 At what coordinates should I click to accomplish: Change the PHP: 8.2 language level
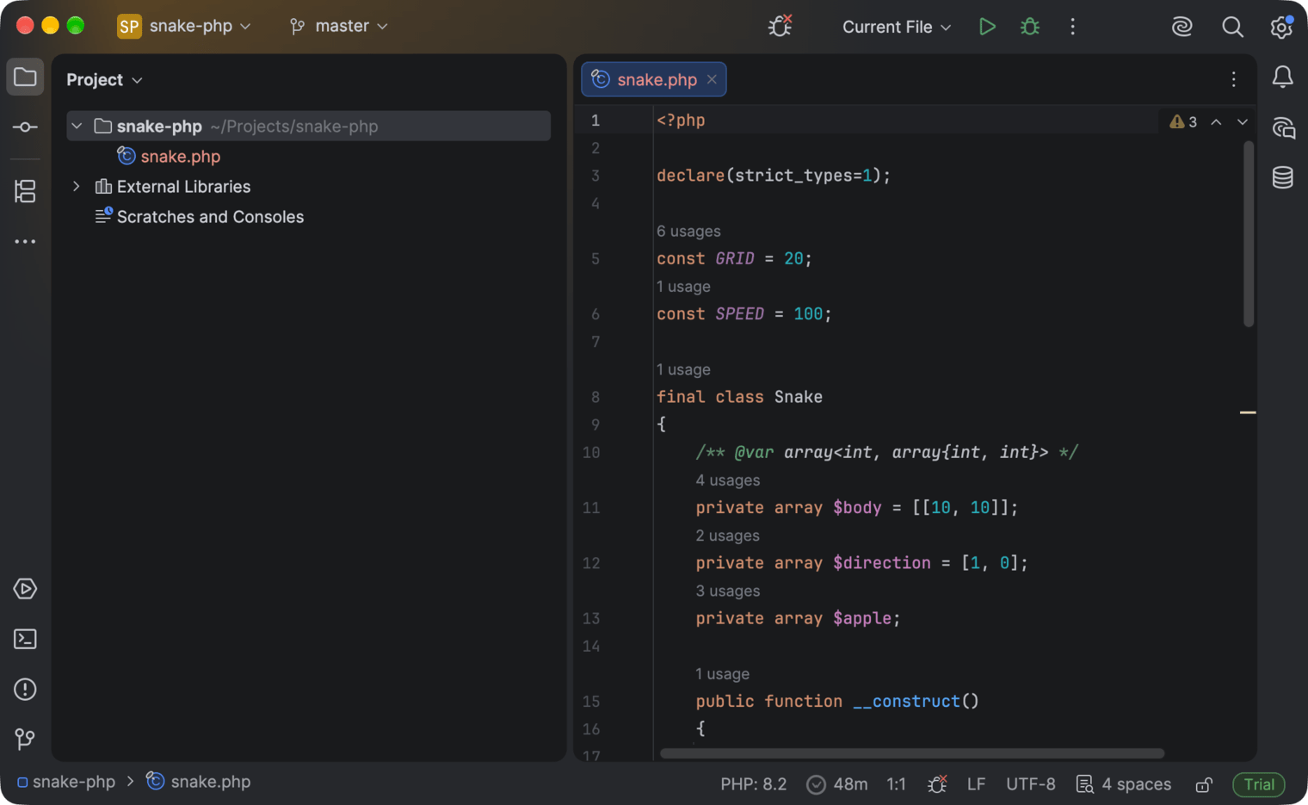[753, 784]
